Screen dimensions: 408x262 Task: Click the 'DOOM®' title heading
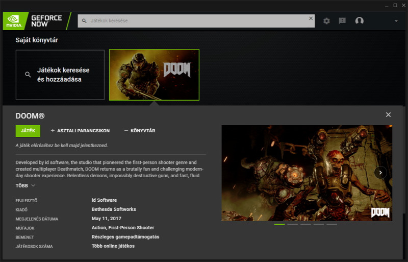[30, 116]
